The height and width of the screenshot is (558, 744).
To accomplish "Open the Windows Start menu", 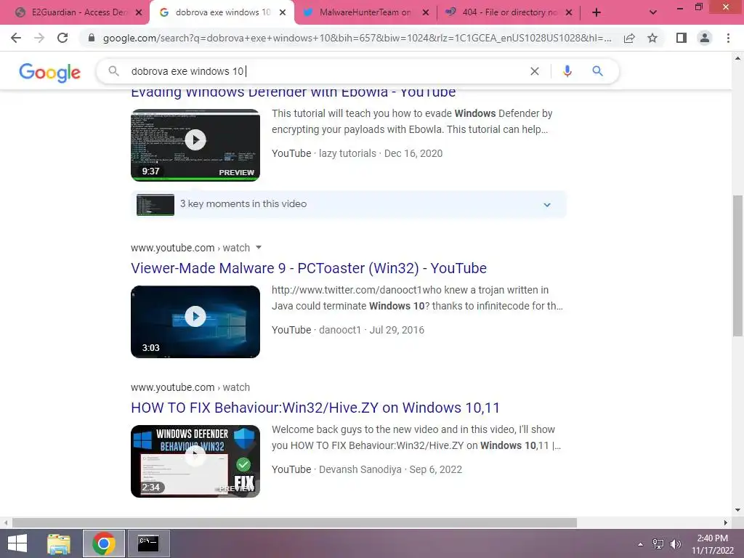I will (x=17, y=543).
